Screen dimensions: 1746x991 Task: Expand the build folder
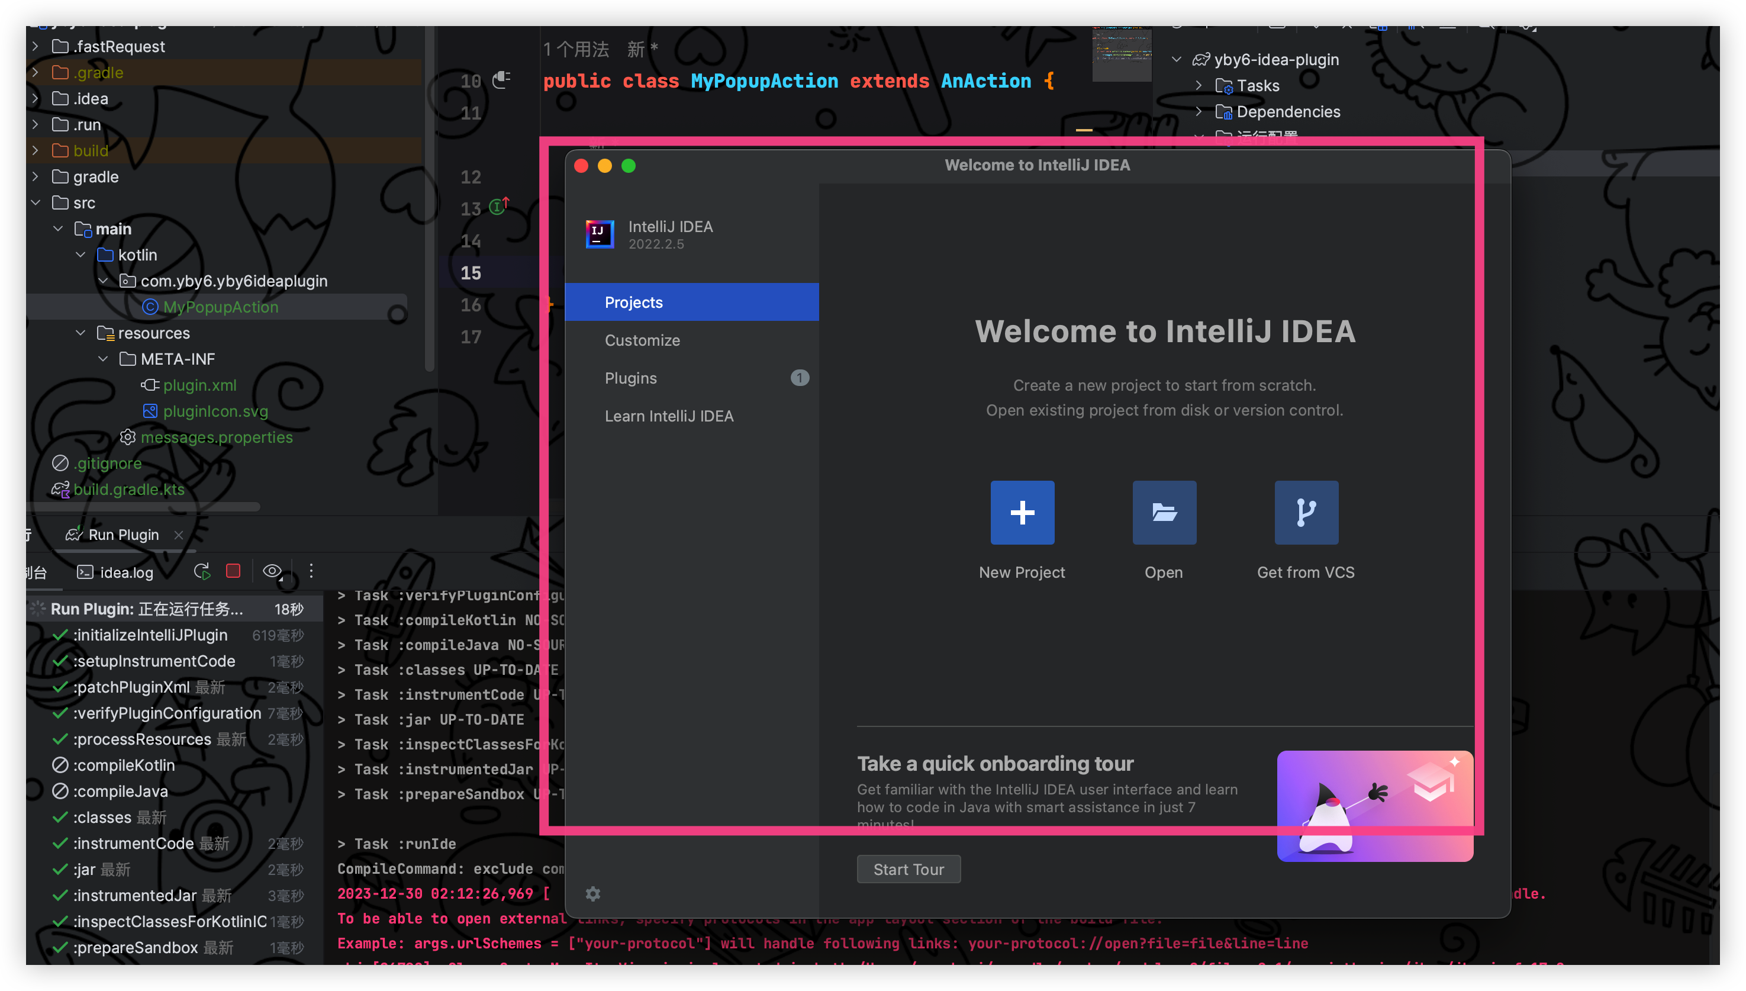pyautogui.click(x=36, y=150)
